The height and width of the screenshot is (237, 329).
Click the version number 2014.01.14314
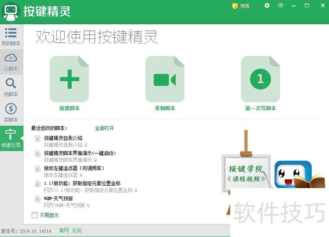(36, 231)
